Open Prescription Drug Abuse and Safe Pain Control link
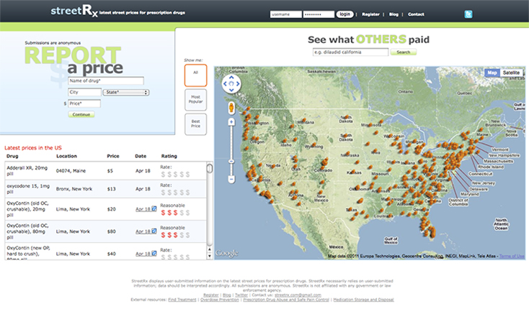Image resolution: width=529 pixels, height=309 pixels. coord(286,300)
